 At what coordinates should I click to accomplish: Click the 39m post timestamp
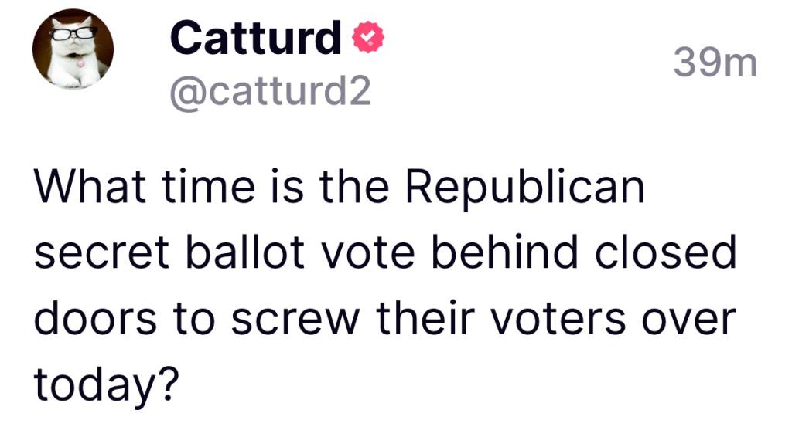715,63
